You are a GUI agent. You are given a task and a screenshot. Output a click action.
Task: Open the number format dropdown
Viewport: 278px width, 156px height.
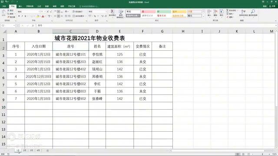(106, 12)
